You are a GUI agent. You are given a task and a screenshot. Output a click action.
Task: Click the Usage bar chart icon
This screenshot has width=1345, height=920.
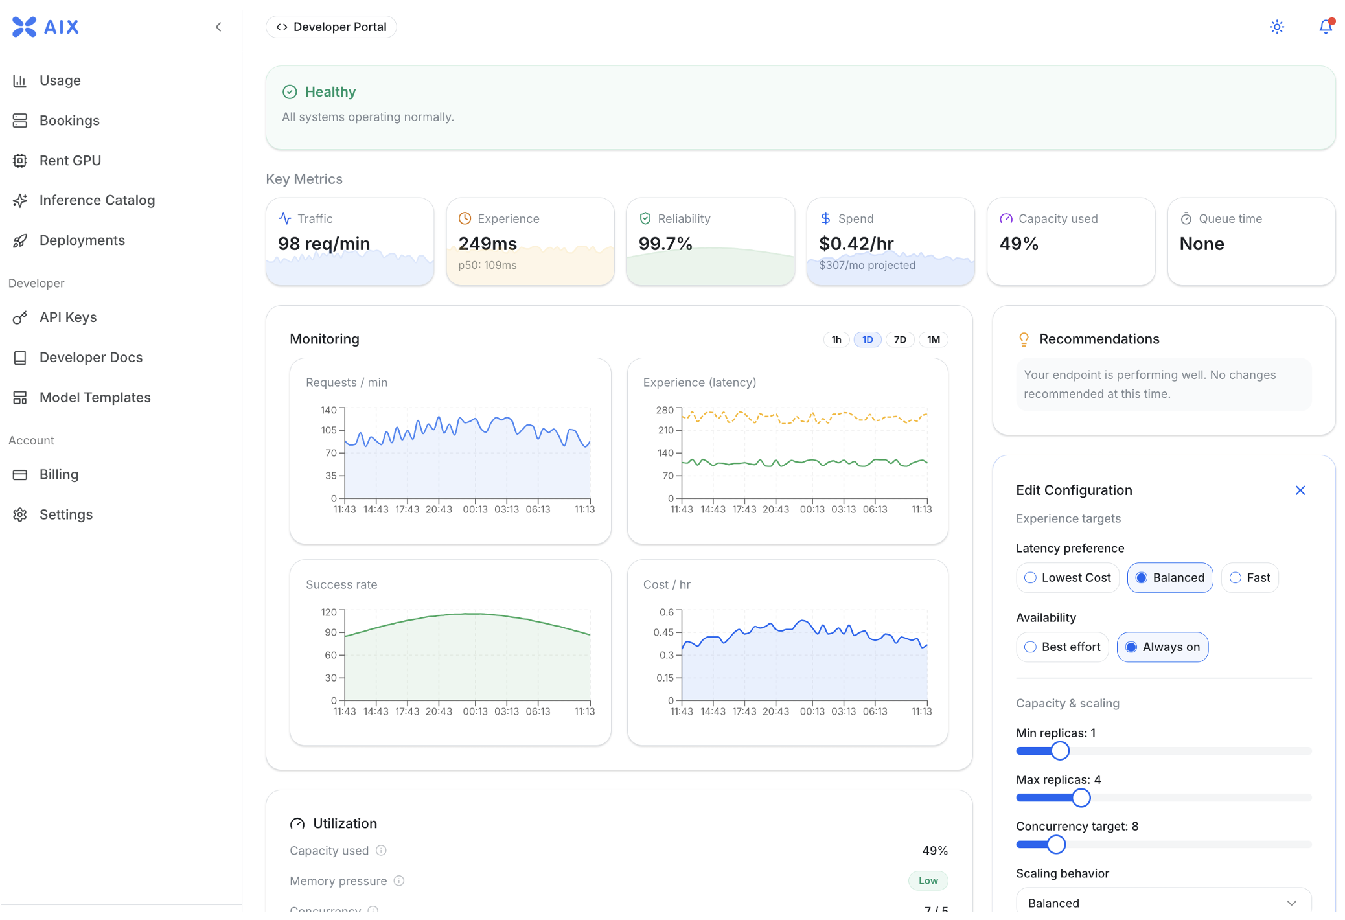[x=20, y=80]
